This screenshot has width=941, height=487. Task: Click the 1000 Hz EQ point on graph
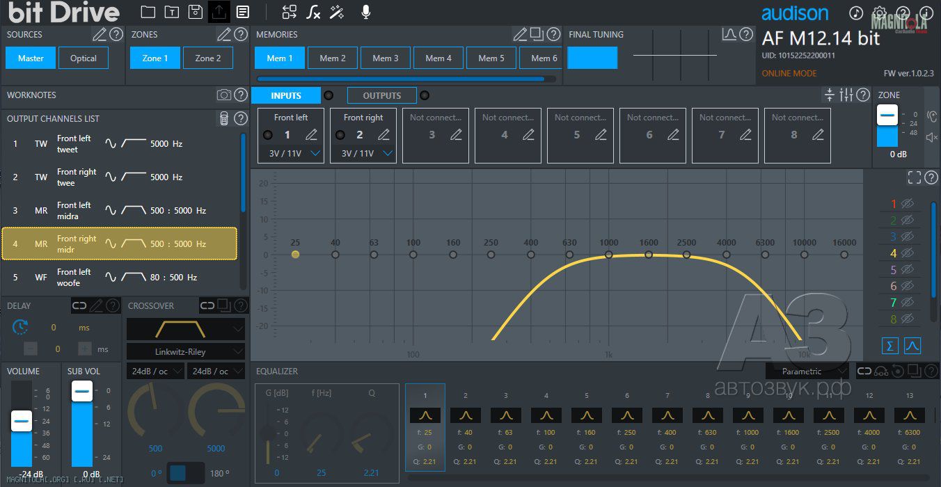click(x=609, y=255)
